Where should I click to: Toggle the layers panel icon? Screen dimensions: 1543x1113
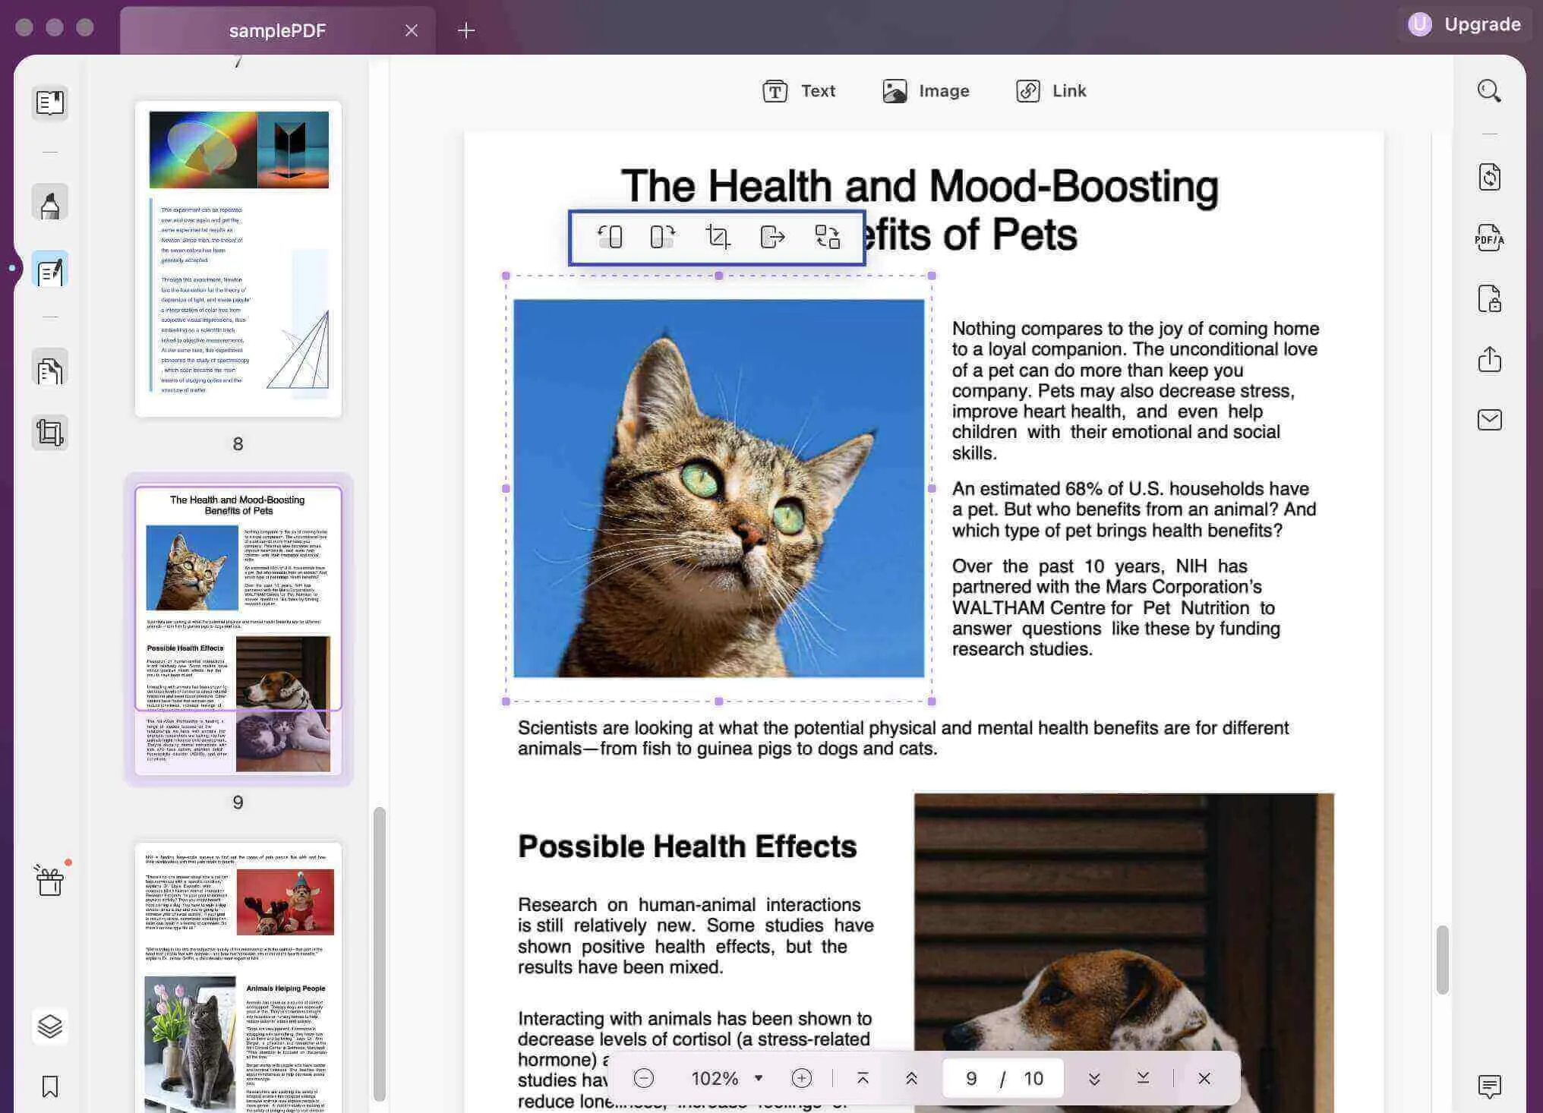[49, 1024]
